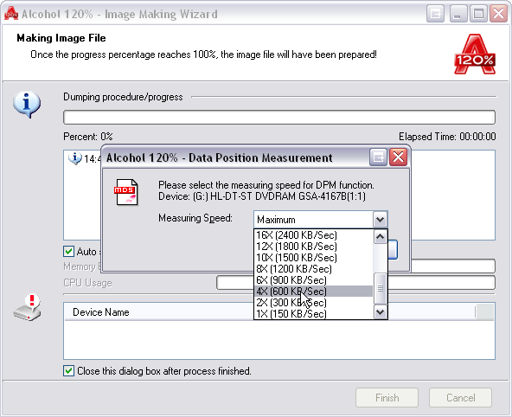
Task: Choose 1X (150 KB/Sec) speed
Action: 313,313
